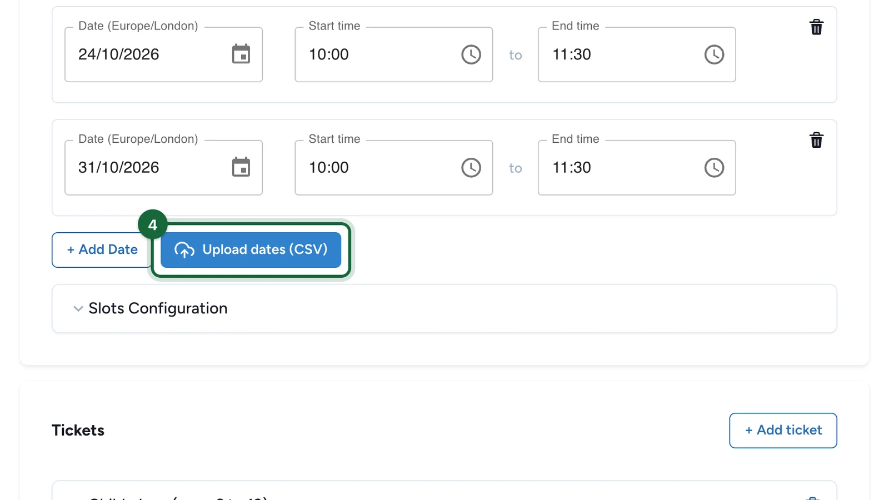Click the Add ticket button
Image resolution: width=889 pixels, height=500 pixels.
(783, 430)
